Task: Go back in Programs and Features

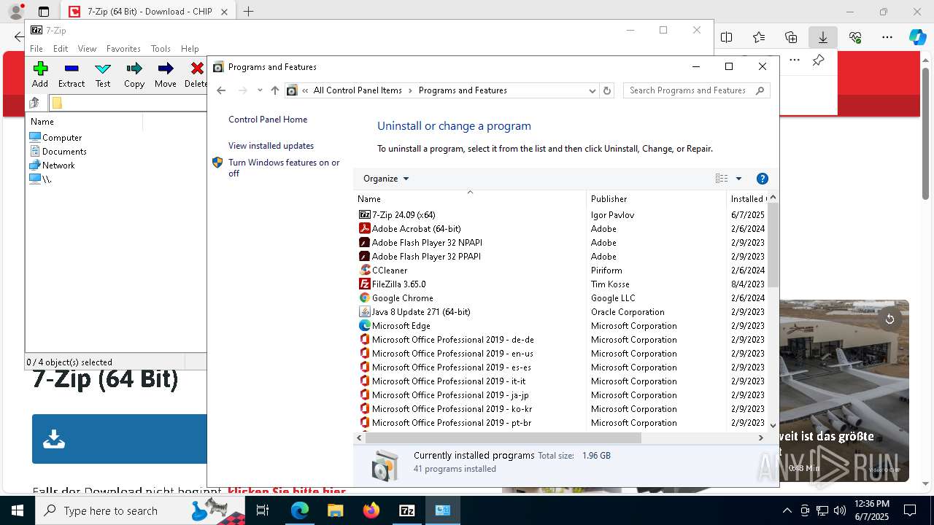Action: (x=221, y=90)
